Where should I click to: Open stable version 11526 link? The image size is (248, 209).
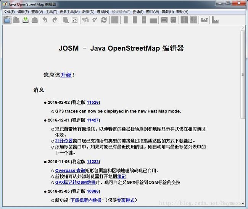93,102
